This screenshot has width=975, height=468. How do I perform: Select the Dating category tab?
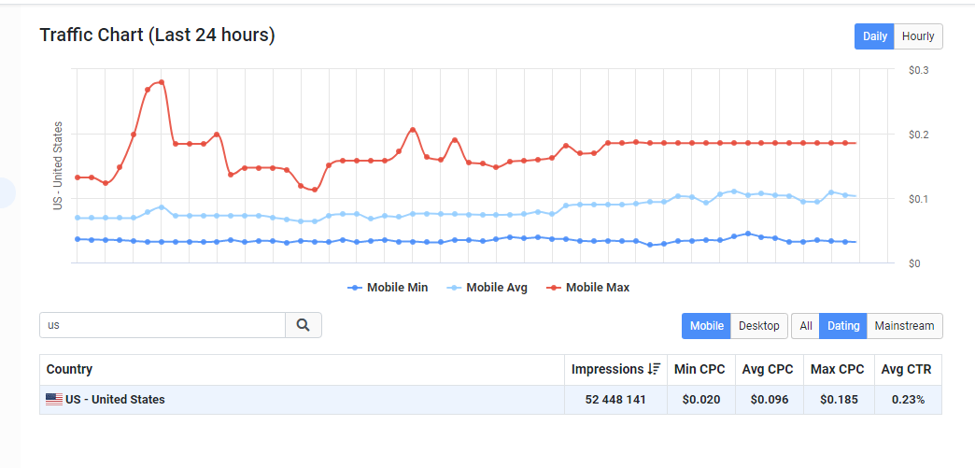pos(843,325)
